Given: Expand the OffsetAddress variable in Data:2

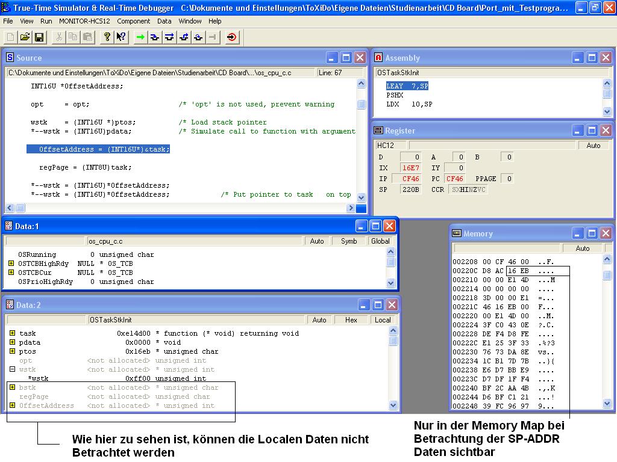Looking at the screenshot, I should (12, 405).
